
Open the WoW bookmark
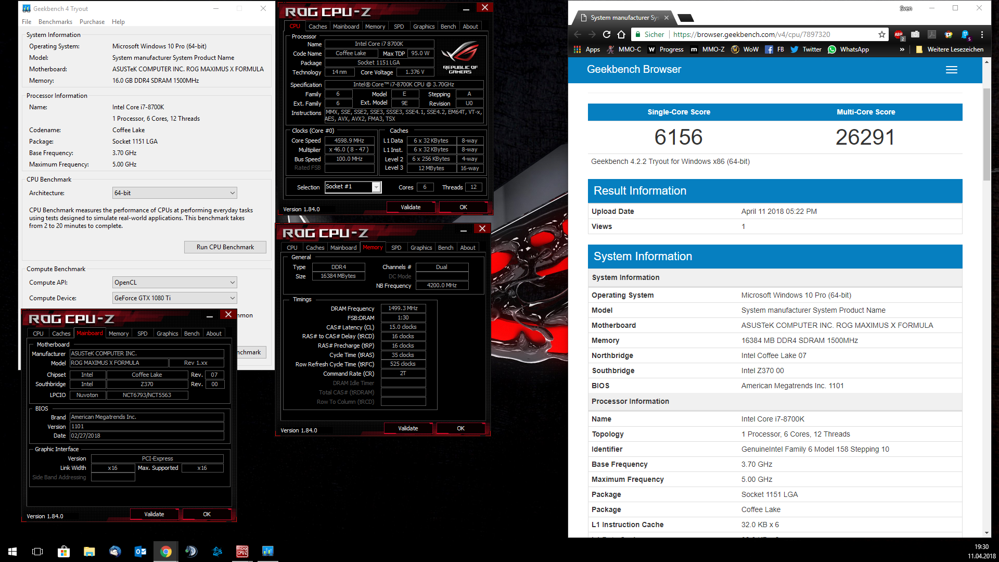point(745,49)
